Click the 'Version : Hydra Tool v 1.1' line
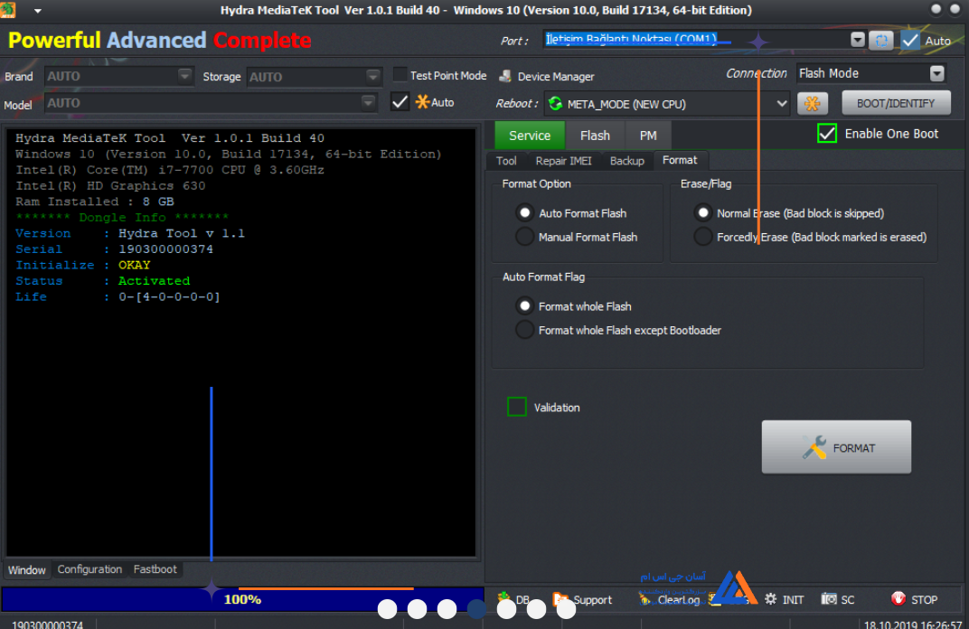 130,233
